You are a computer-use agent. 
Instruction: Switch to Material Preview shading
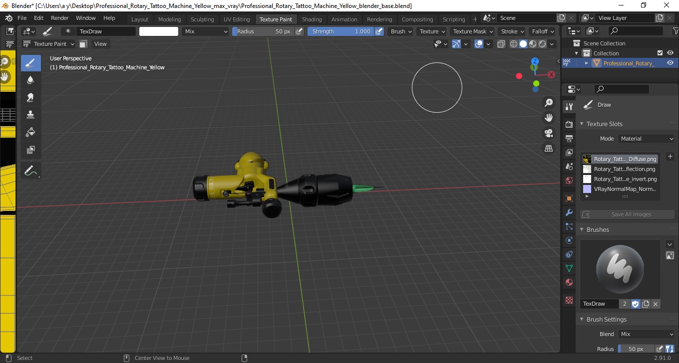point(533,44)
